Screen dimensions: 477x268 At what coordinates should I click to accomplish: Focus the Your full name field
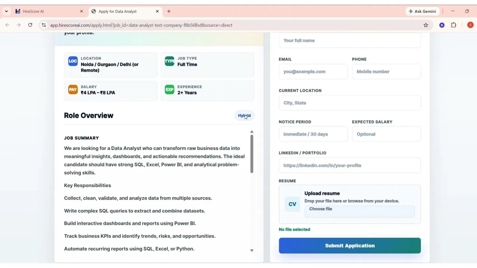click(x=350, y=40)
